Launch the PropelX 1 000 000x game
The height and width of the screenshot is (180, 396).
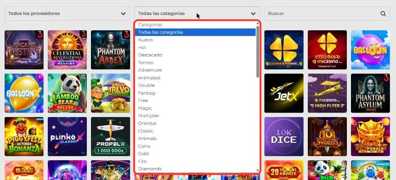pyautogui.click(x=110, y=136)
